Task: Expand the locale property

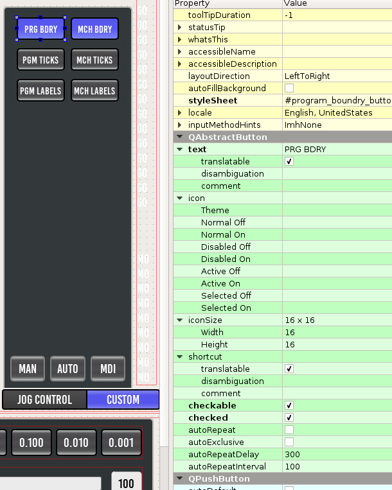Action: 179,112
